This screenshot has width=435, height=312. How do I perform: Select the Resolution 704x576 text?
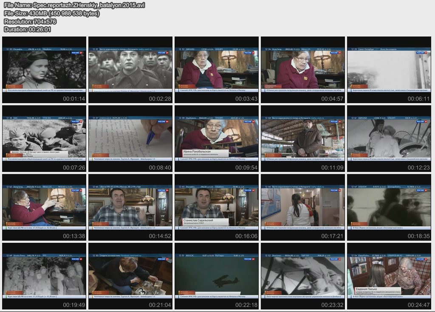pyautogui.click(x=30, y=22)
